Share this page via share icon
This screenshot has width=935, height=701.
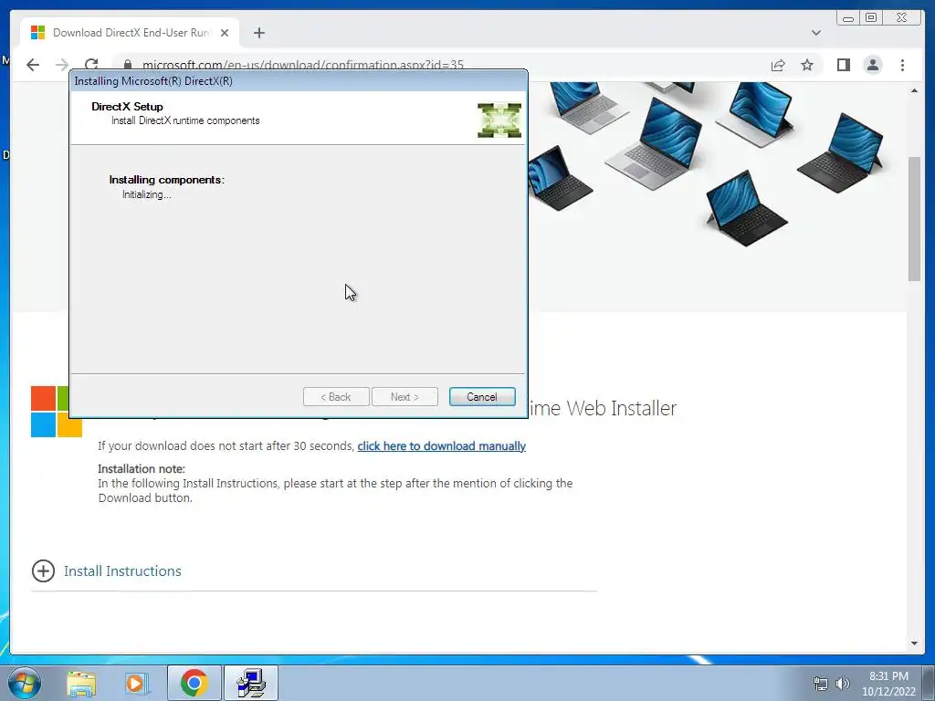pos(778,65)
